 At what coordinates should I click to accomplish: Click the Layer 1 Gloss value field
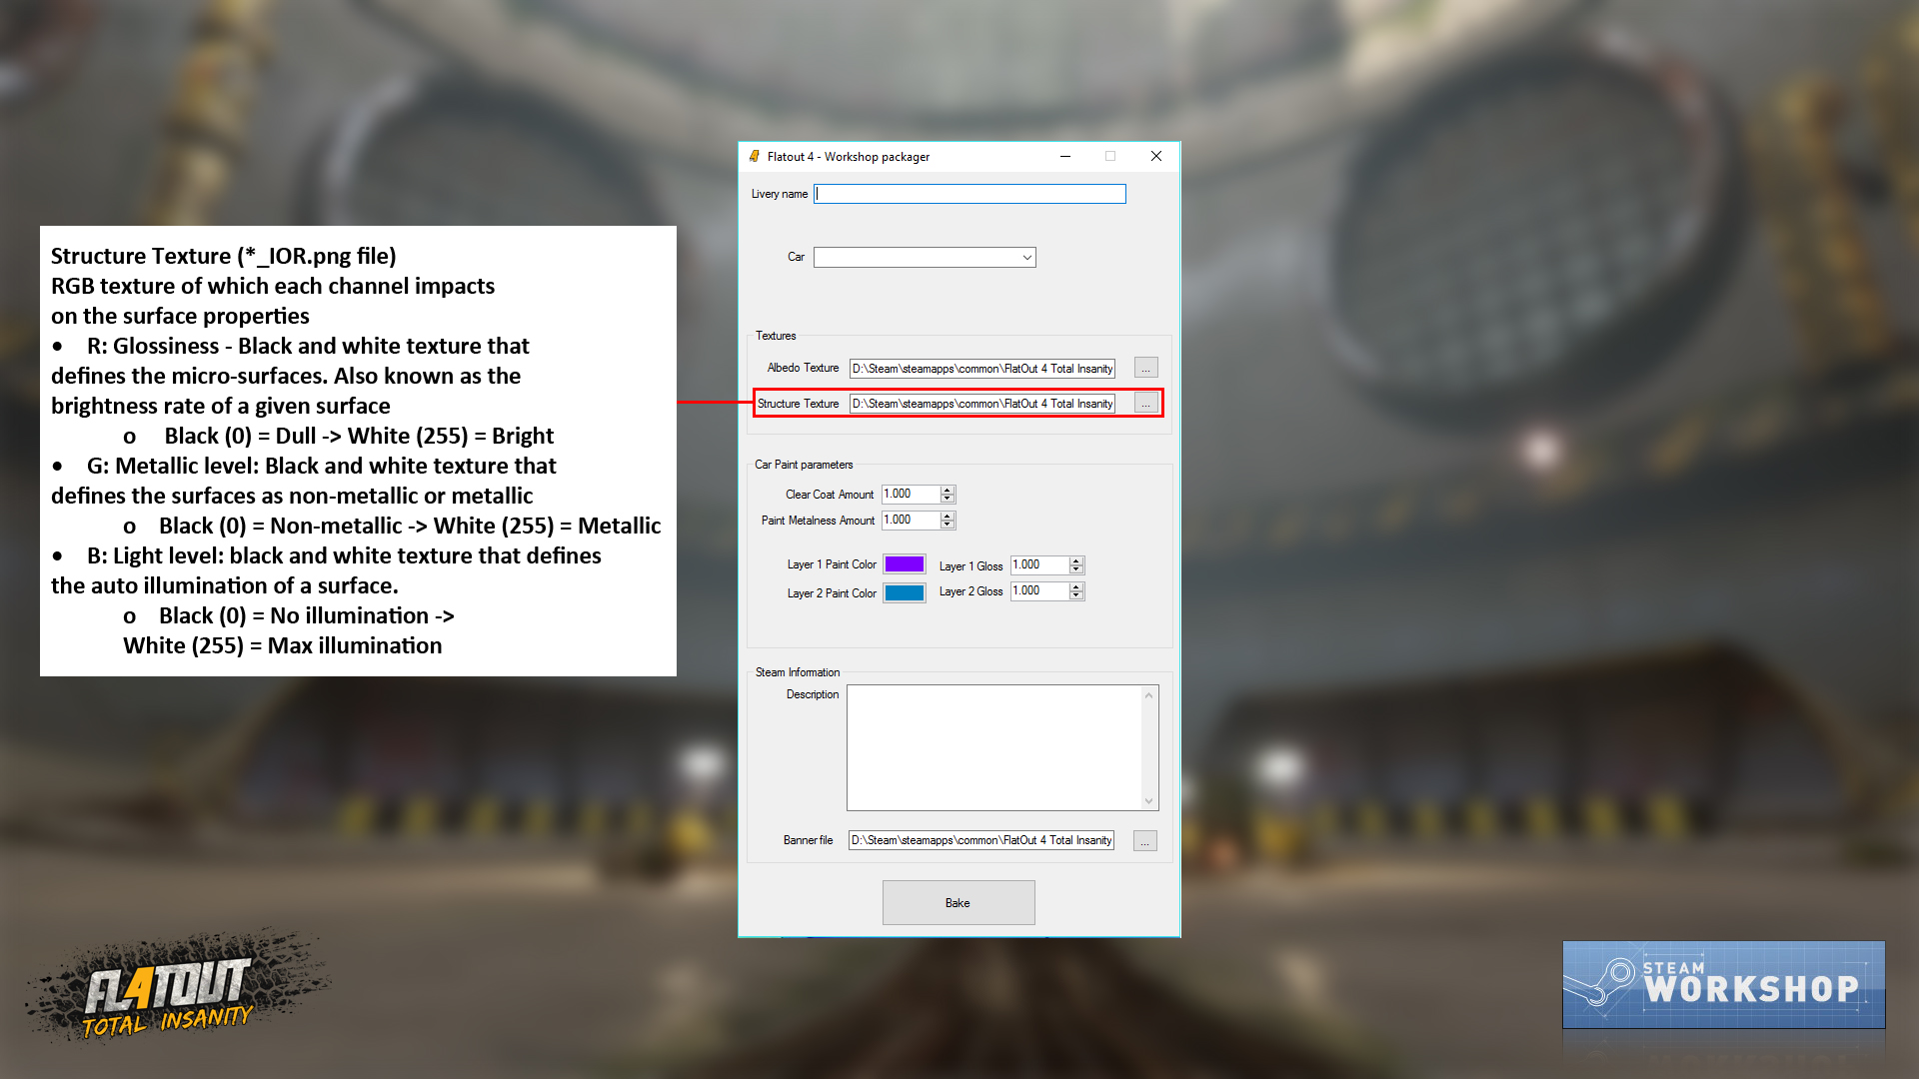click(x=1039, y=564)
